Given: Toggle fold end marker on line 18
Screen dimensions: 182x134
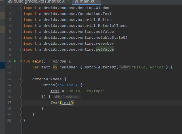Looking at the screenshot, I should pos(22,109).
